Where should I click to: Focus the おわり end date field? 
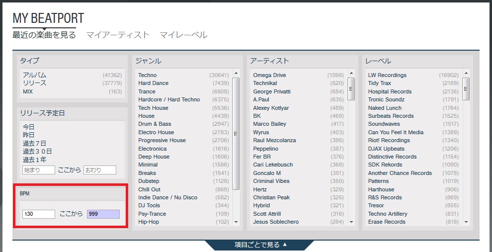point(100,170)
